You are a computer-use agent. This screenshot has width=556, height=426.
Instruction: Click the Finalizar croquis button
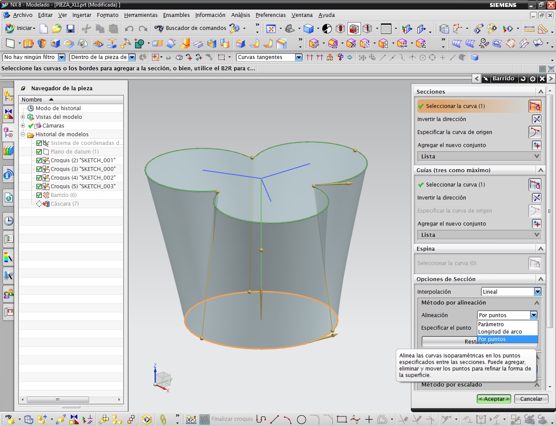226,419
